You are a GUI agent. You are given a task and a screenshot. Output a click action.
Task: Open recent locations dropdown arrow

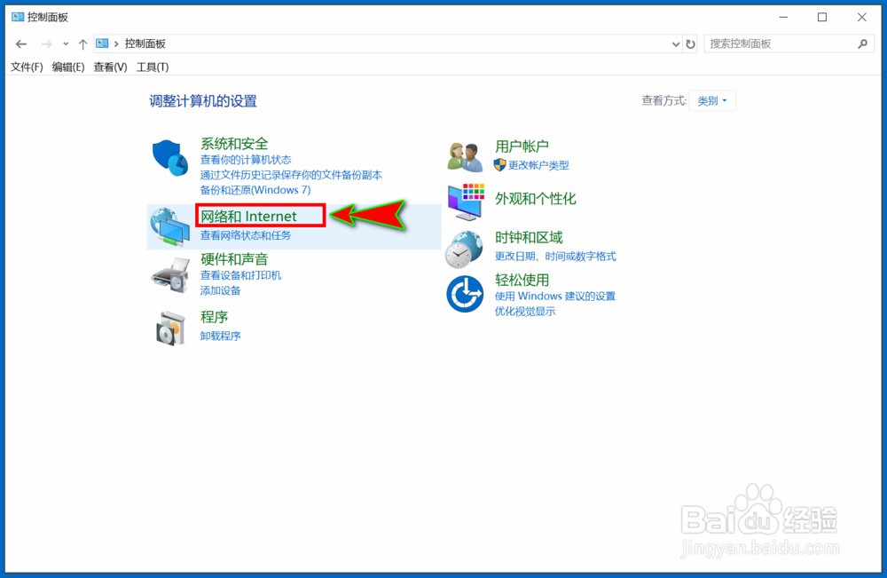click(x=66, y=44)
